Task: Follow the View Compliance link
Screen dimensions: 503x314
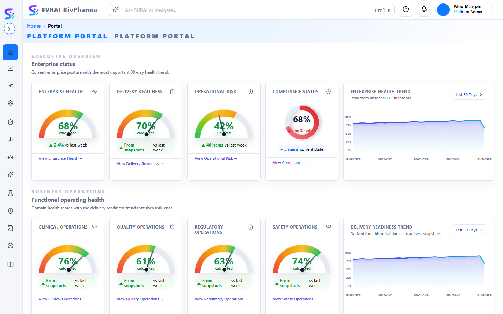Action: pos(290,163)
